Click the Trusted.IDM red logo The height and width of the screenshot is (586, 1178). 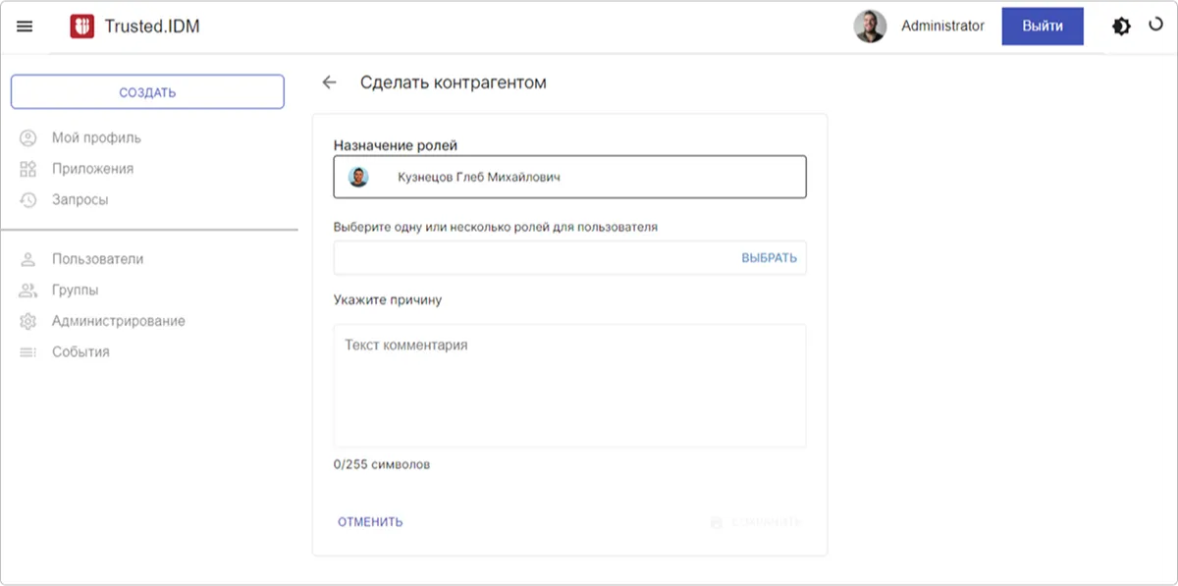(81, 27)
